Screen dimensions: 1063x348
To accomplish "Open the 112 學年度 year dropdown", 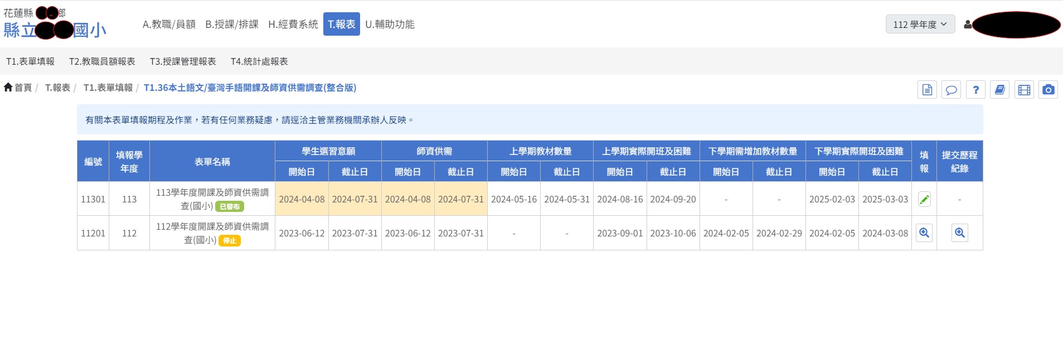I will pos(920,25).
